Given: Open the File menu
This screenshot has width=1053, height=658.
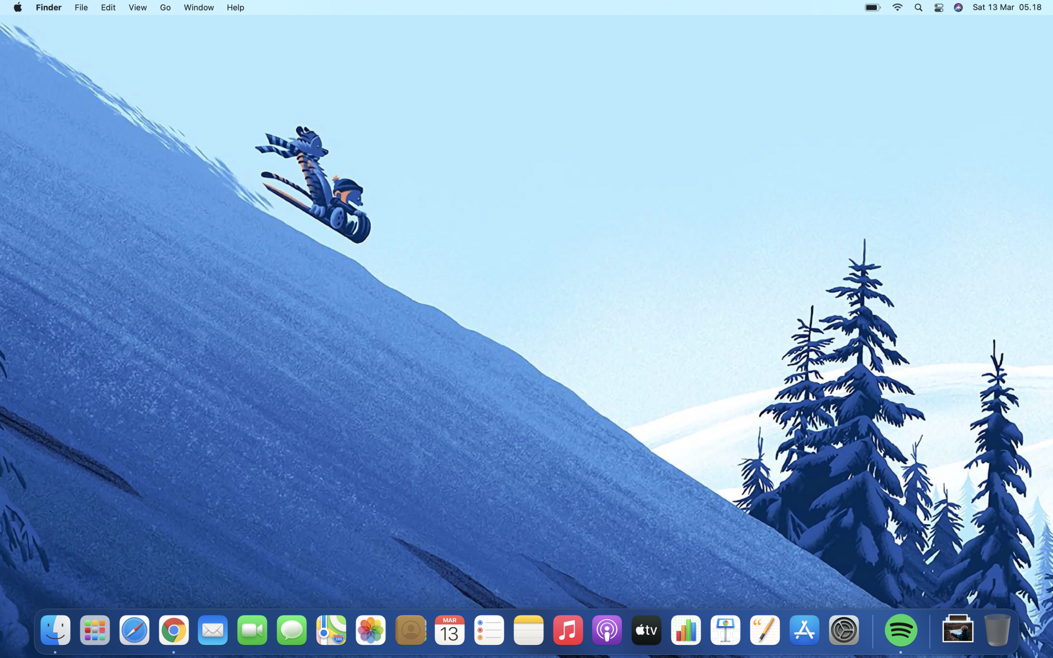Looking at the screenshot, I should coord(81,7).
